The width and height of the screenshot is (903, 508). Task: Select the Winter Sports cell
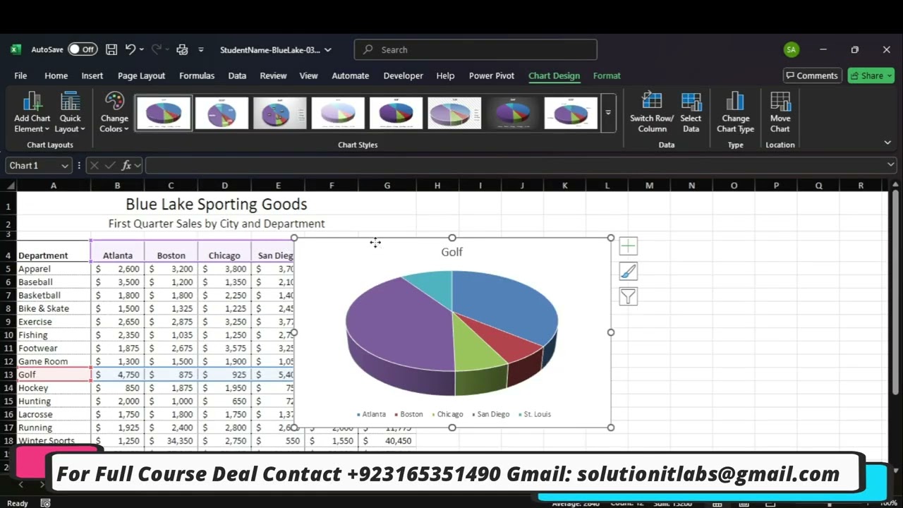point(54,441)
